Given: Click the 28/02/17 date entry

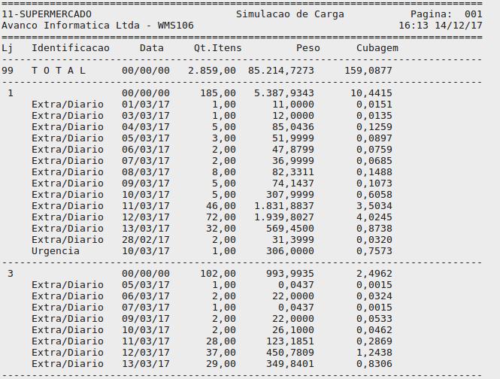Looking at the screenshot, I should click(x=146, y=240).
